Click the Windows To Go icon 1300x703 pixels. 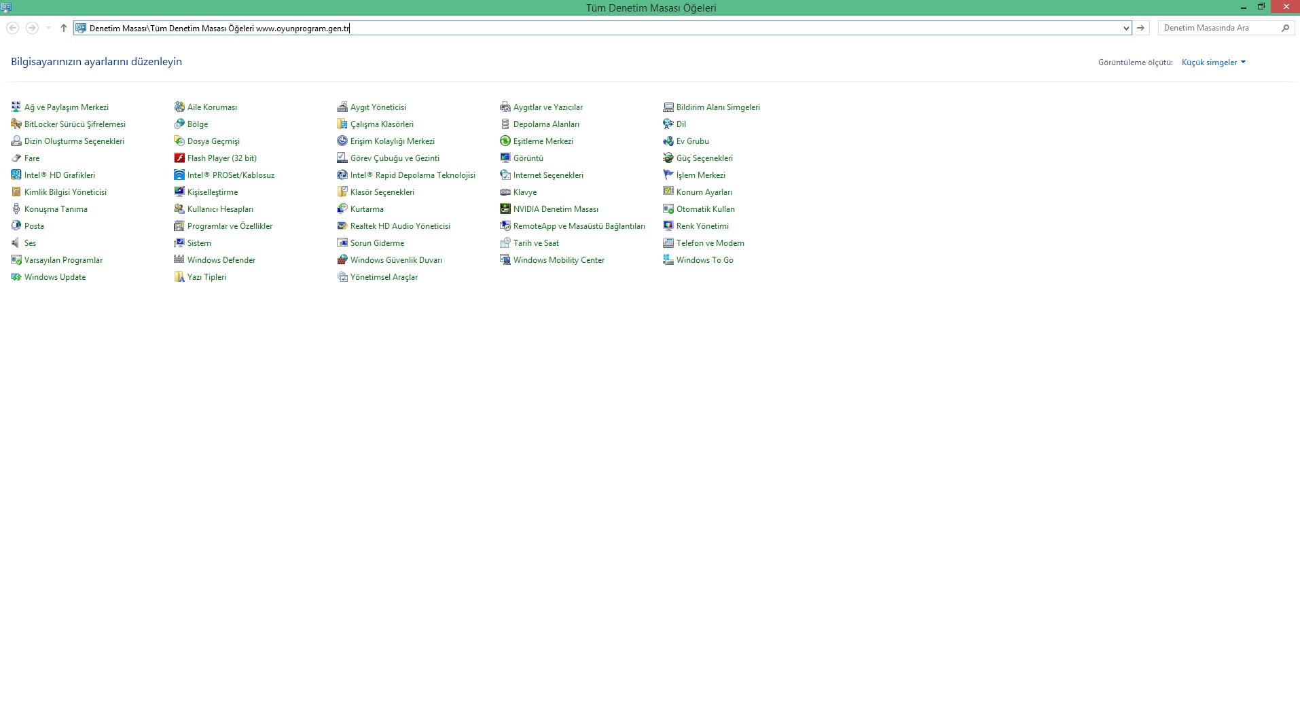click(x=668, y=259)
